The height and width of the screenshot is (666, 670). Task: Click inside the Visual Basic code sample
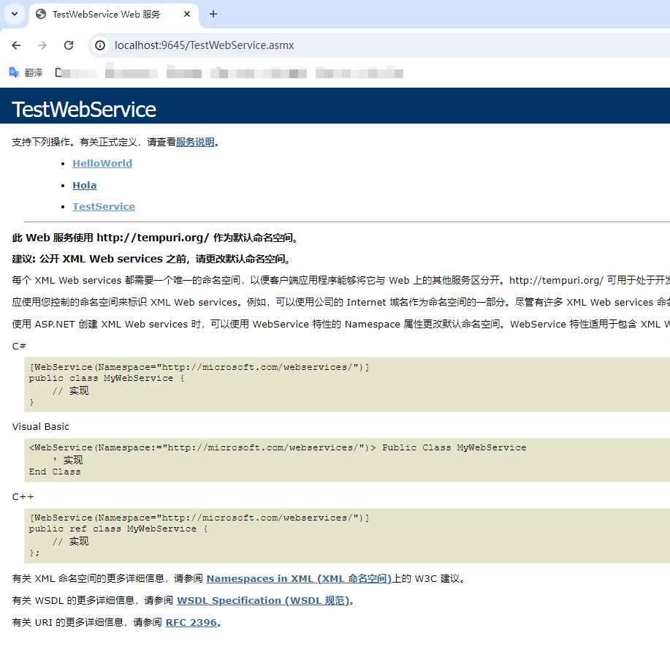292,459
